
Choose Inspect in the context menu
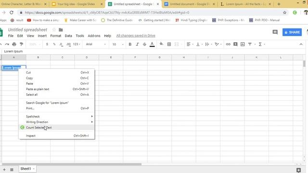coord(57,136)
